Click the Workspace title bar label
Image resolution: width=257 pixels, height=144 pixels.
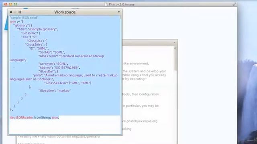tap(65, 12)
